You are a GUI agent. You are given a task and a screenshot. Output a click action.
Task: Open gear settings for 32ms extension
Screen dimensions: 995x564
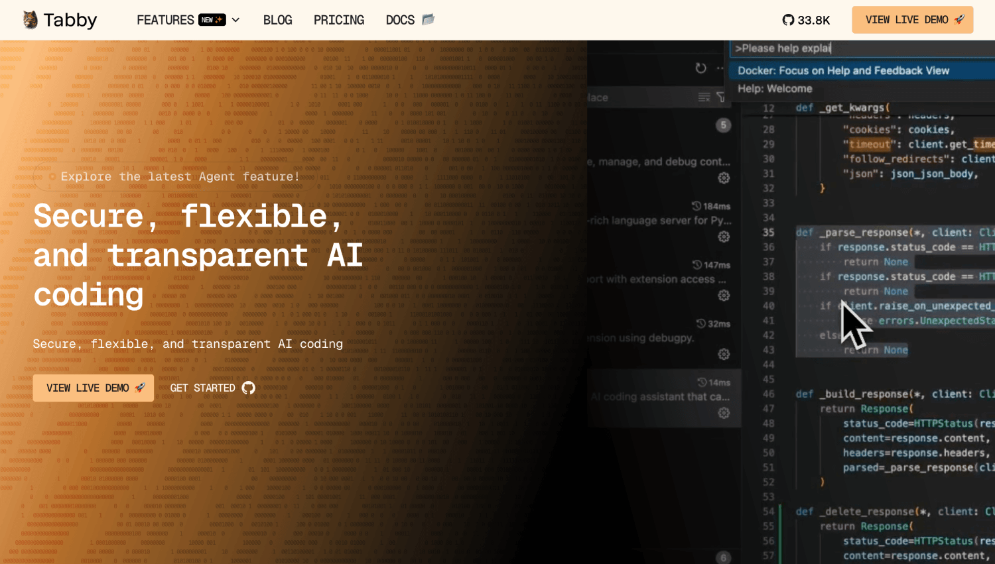pos(724,354)
